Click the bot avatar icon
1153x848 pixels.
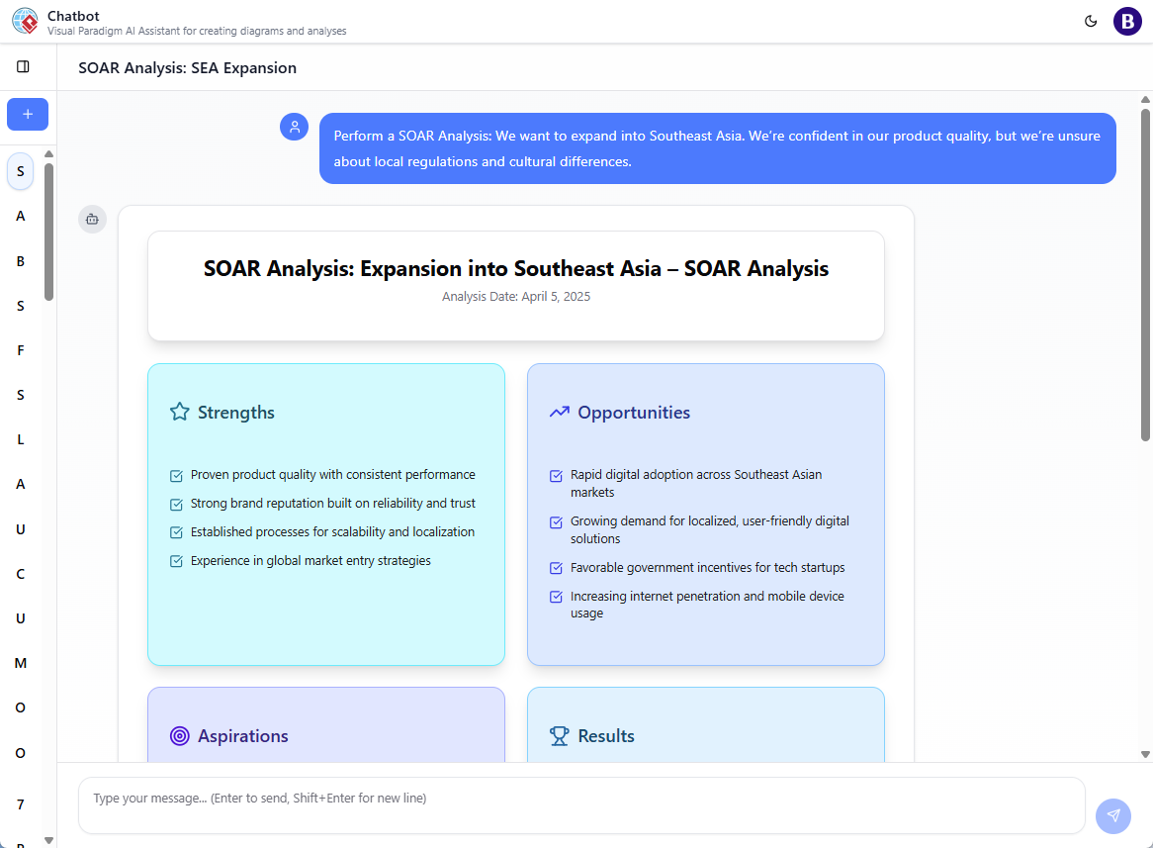(x=92, y=219)
